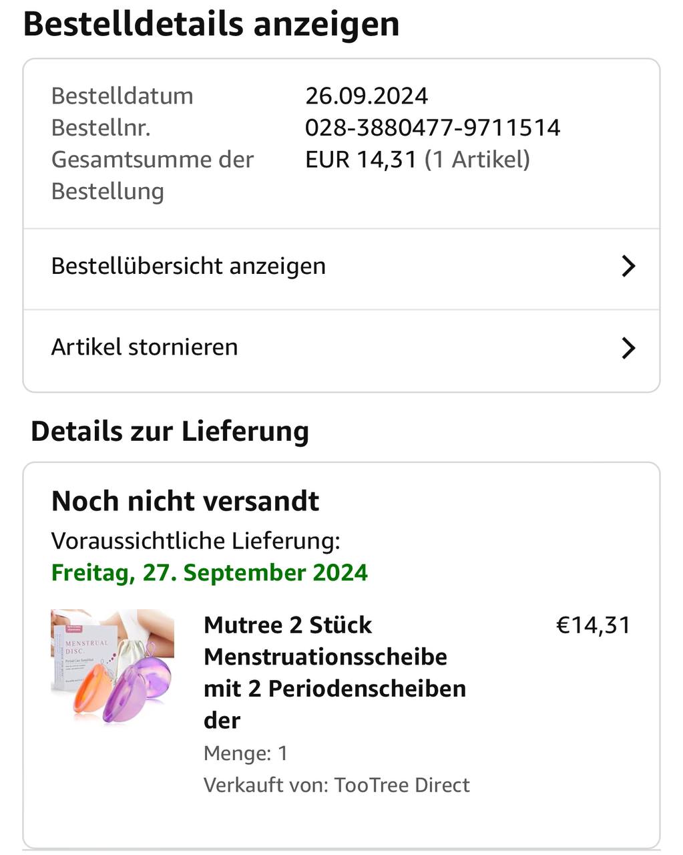The height and width of the screenshot is (855, 683).
Task: Click the (1 Artikel) item count
Action: 477,160
